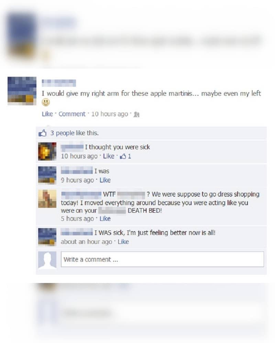Click Comment under the apple martinis post
Screen dimensions: 275x343
click(72, 114)
